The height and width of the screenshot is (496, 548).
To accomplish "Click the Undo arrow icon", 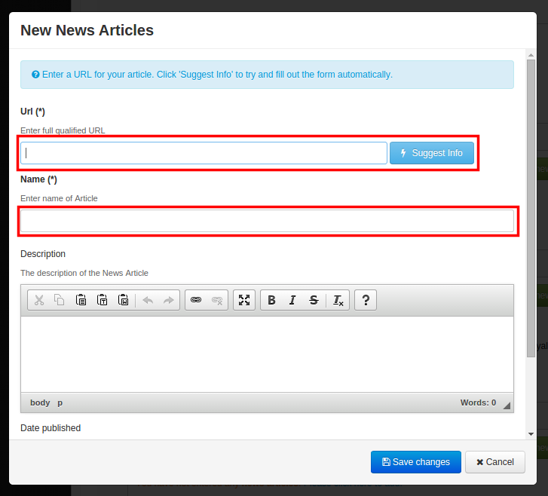I will pyautogui.click(x=148, y=300).
